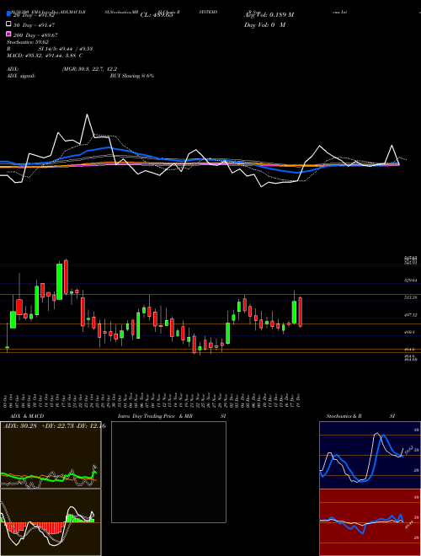
Task: Open the red RSI chart panel
Action: [x=370, y=522]
